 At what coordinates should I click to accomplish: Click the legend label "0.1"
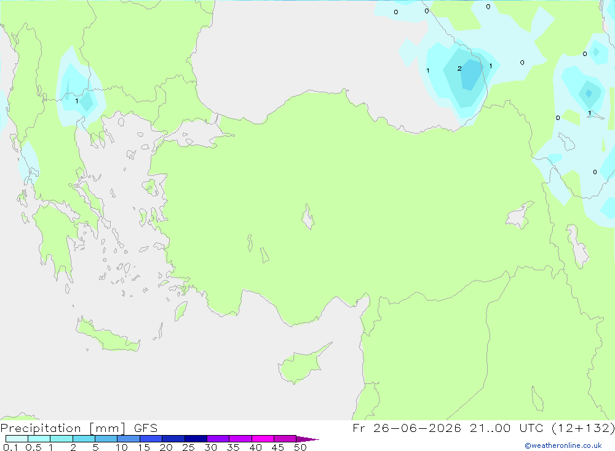coord(10,447)
